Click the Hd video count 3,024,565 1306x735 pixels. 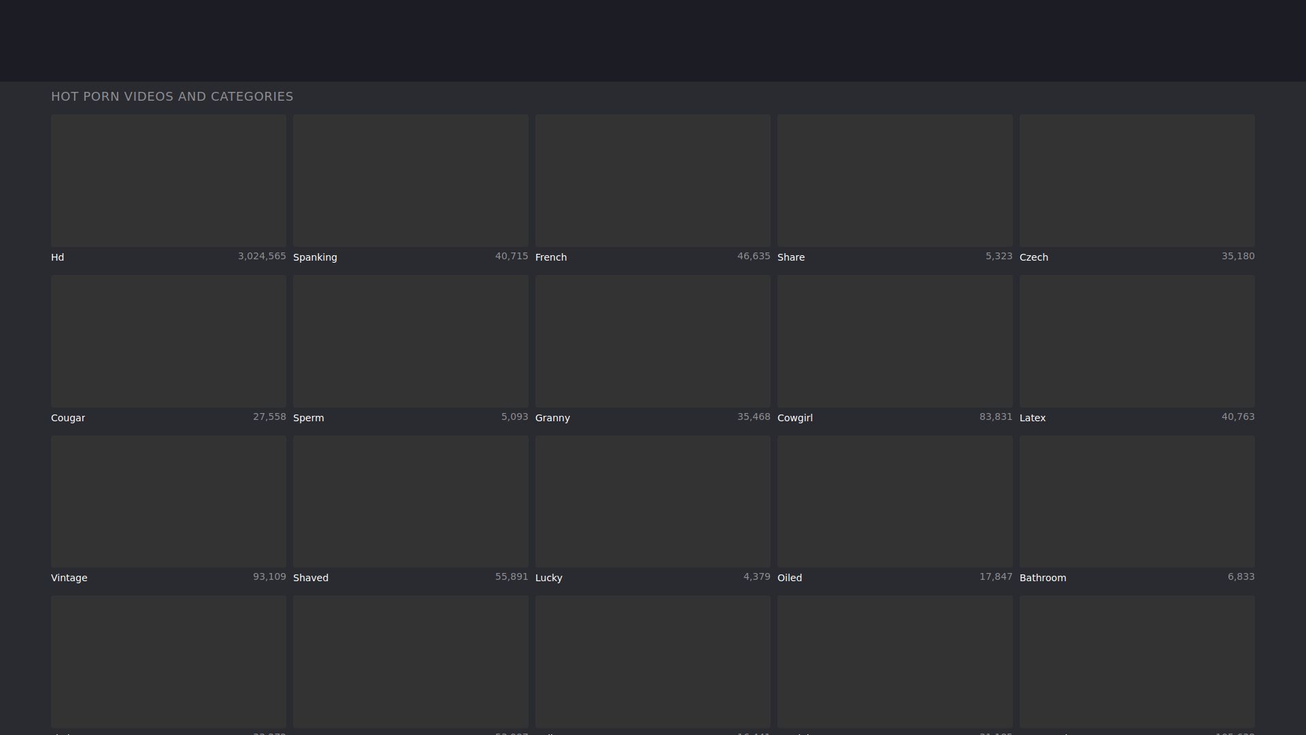(261, 257)
